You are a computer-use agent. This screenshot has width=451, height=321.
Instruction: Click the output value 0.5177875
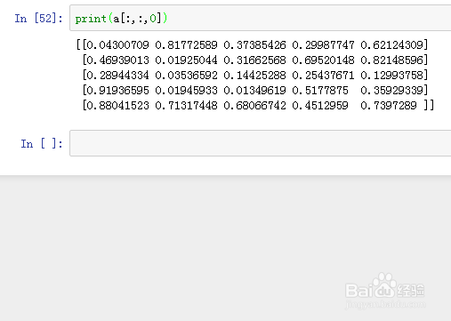click(x=320, y=91)
